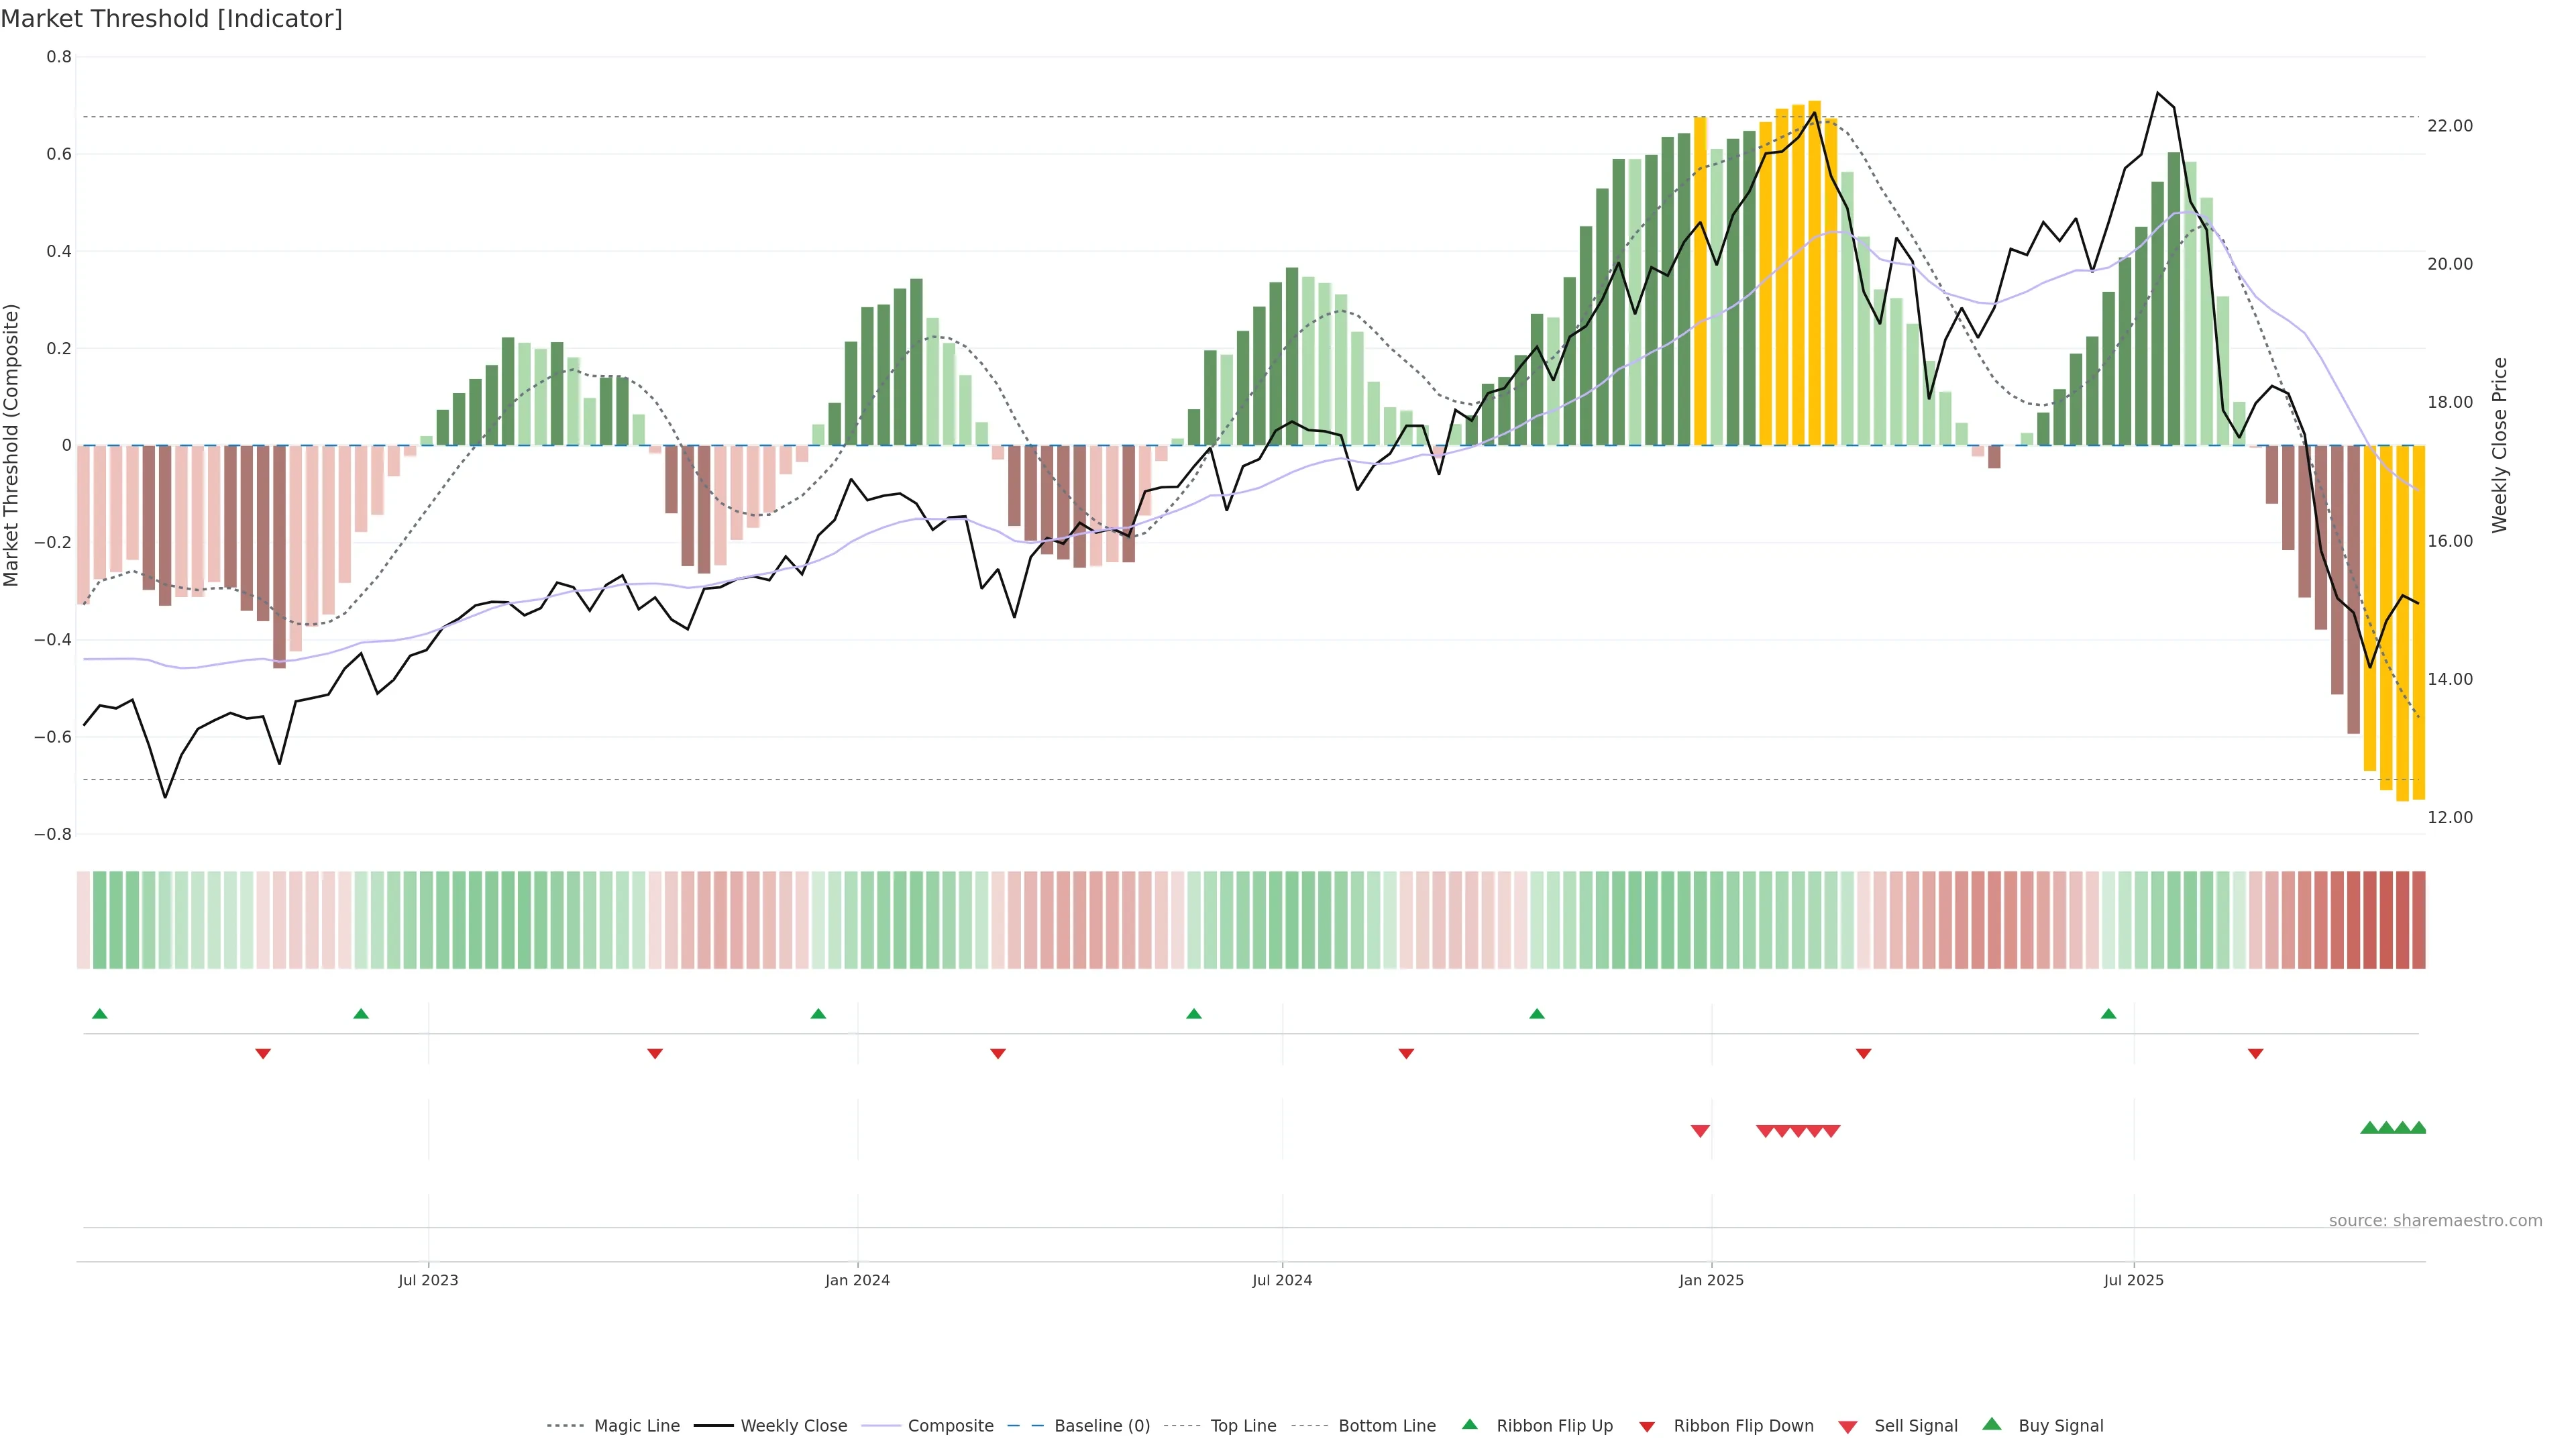Image resolution: width=2576 pixels, height=1449 pixels.
Task: Toggle the Baseline (0) legend entry
Action: [1102, 1426]
